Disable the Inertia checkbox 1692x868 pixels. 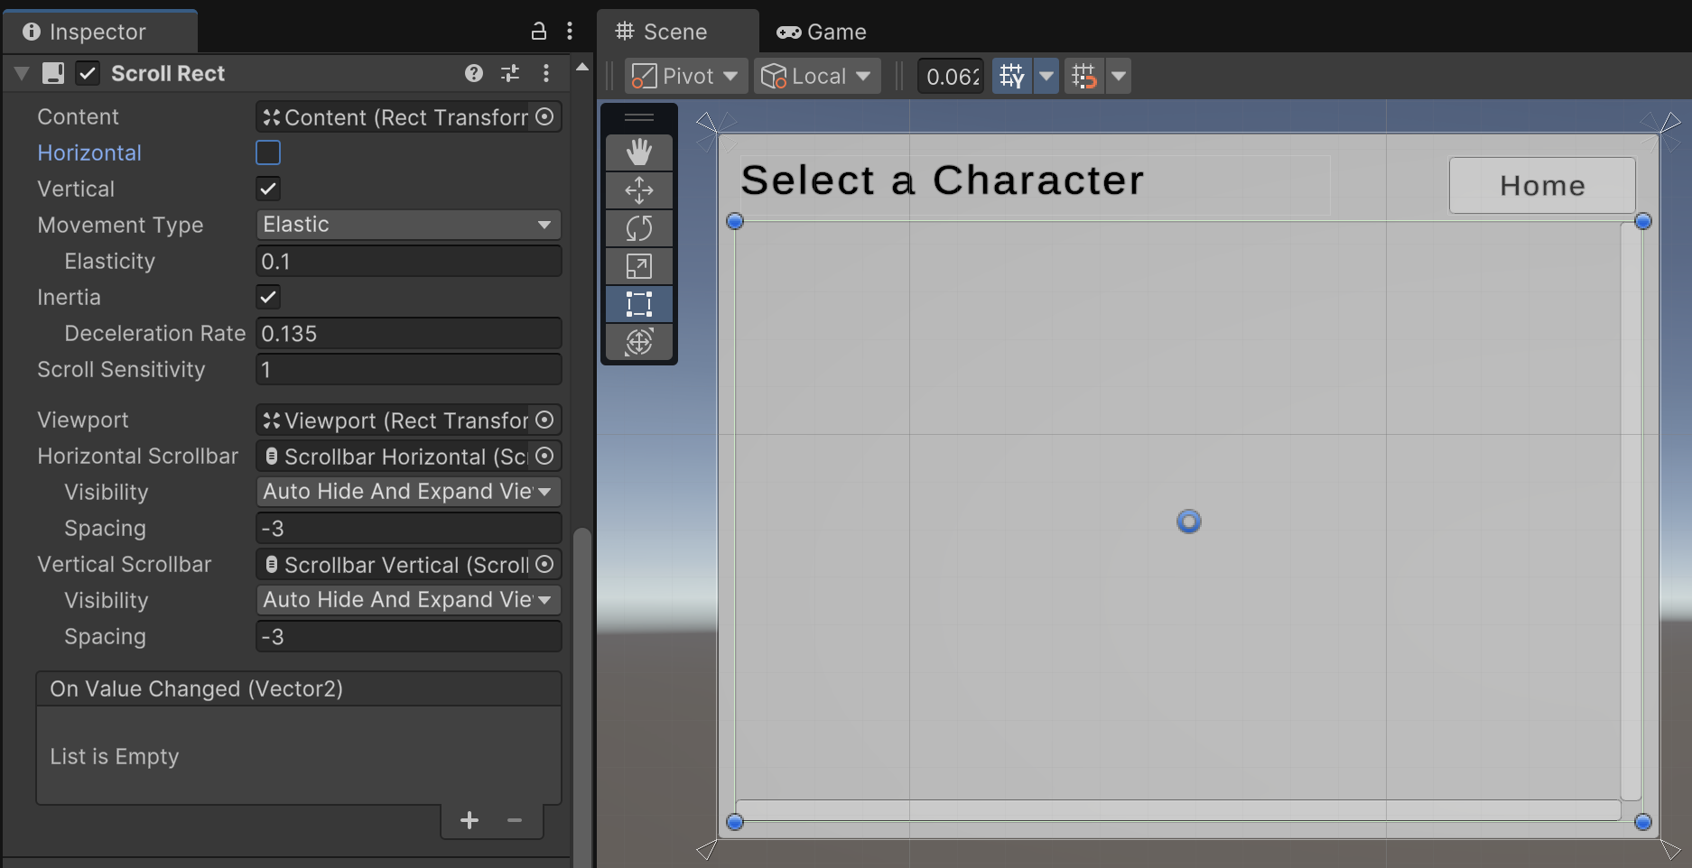pos(268,297)
